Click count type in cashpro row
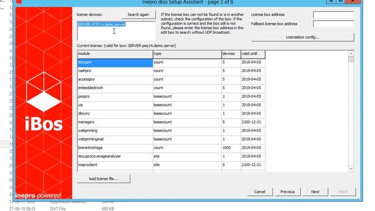Image resolution: width=375 pixels, height=211 pixels. [158, 71]
